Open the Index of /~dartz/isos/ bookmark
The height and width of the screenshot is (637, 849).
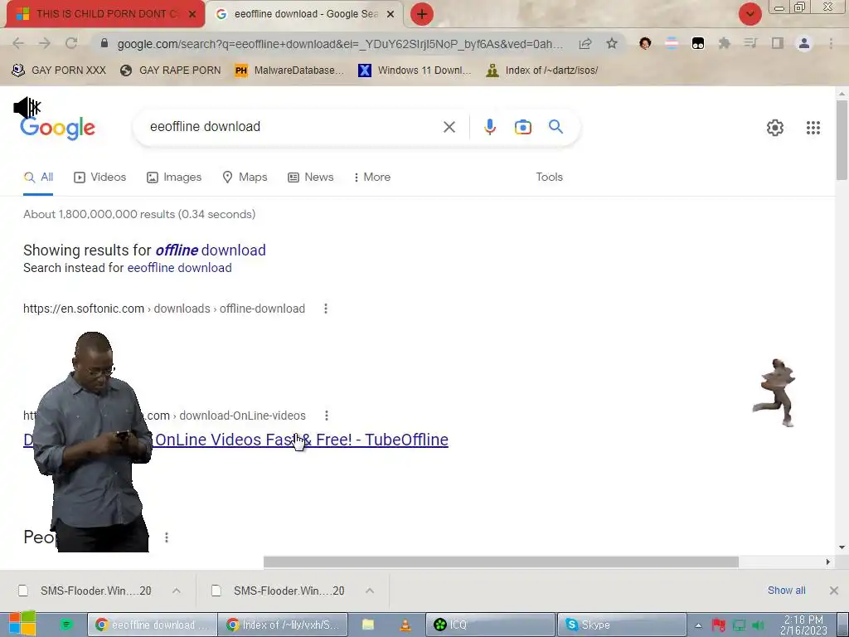click(x=542, y=71)
